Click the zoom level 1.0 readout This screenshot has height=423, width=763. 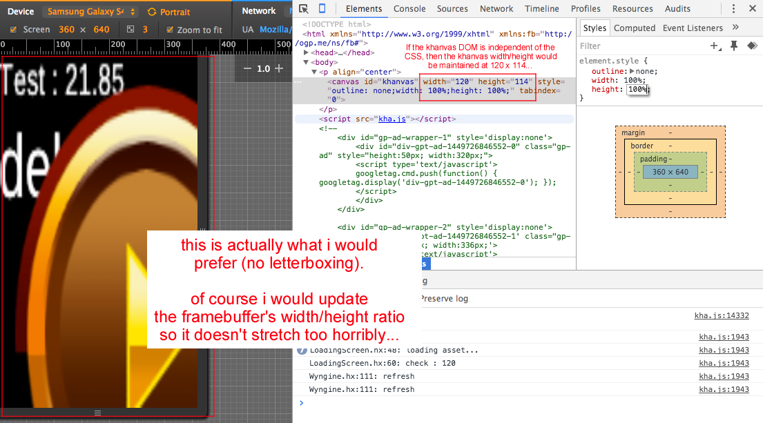pos(263,68)
